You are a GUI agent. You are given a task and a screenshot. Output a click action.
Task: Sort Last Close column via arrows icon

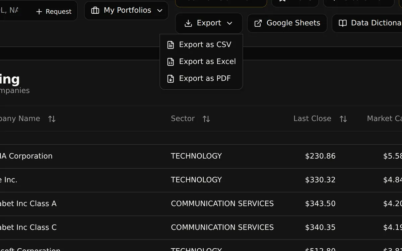click(343, 119)
